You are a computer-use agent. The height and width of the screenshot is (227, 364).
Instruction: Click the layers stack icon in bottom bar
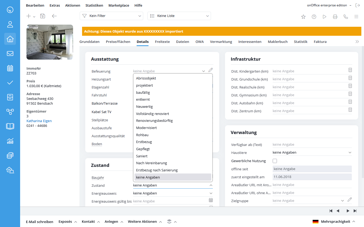(169, 221)
